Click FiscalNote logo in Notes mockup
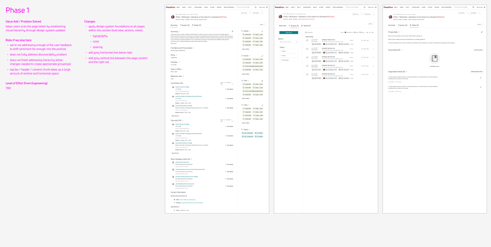Screen dimensions: 491x247 [388, 7]
